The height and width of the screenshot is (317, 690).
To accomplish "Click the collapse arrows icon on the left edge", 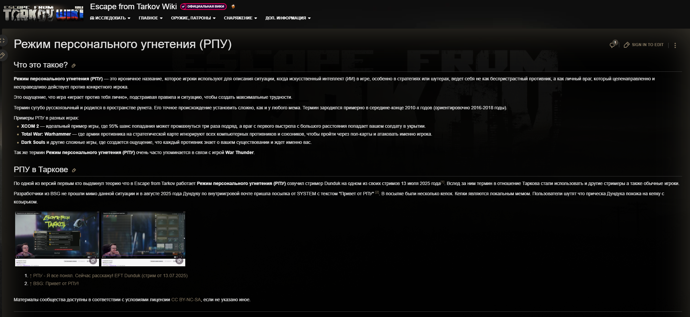I will point(3,40).
